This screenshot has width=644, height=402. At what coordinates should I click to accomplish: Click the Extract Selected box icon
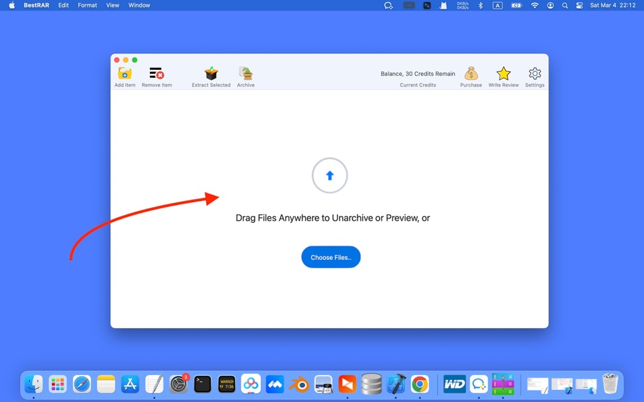210,74
